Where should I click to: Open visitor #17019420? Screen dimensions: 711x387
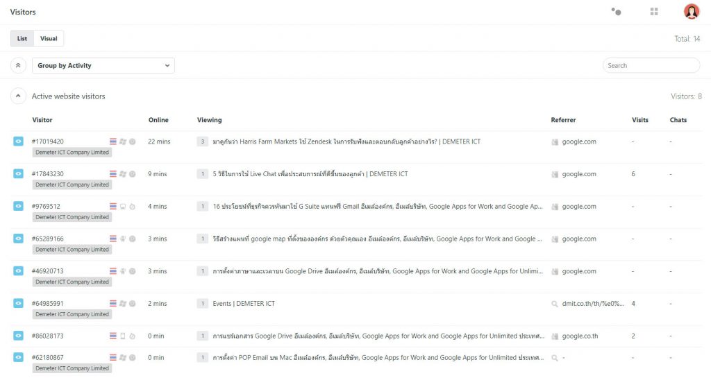48,141
